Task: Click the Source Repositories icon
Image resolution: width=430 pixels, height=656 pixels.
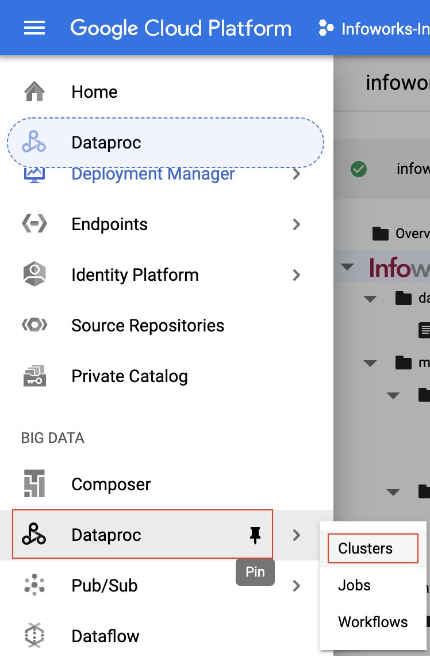Action: tap(34, 325)
